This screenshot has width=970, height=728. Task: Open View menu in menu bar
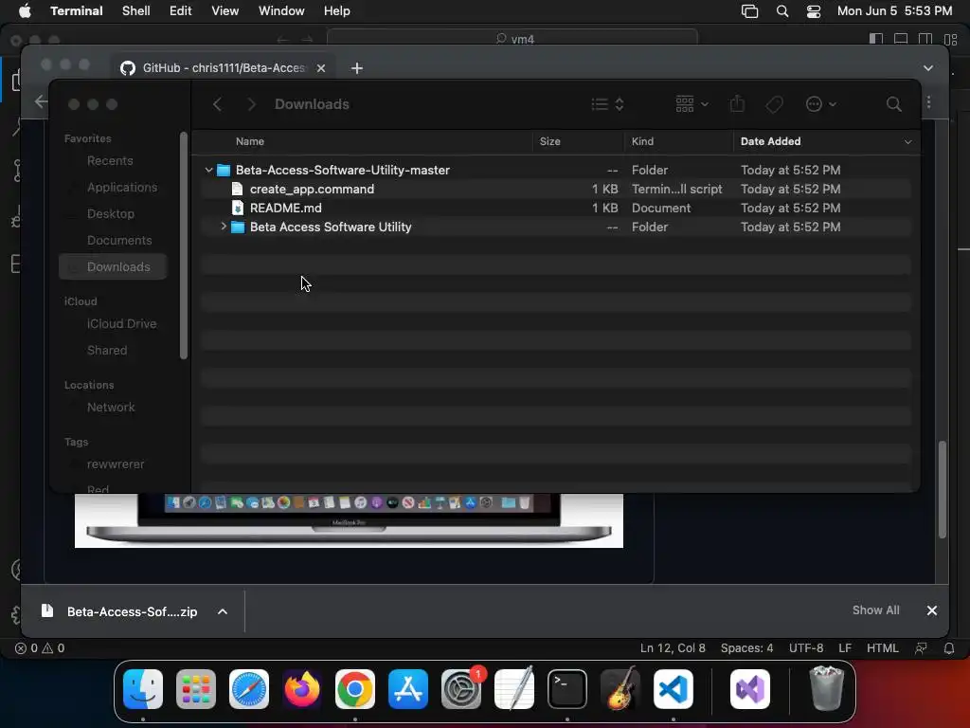click(225, 11)
